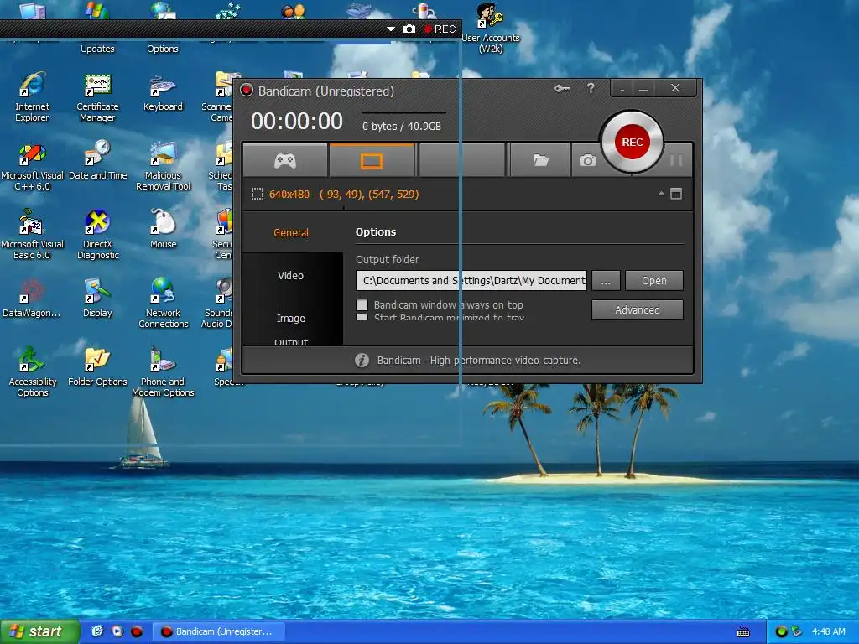Select the screen rectangle recording mode tab
This screenshot has height=644, width=859.
pyautogui.click(x=372, y=160)
